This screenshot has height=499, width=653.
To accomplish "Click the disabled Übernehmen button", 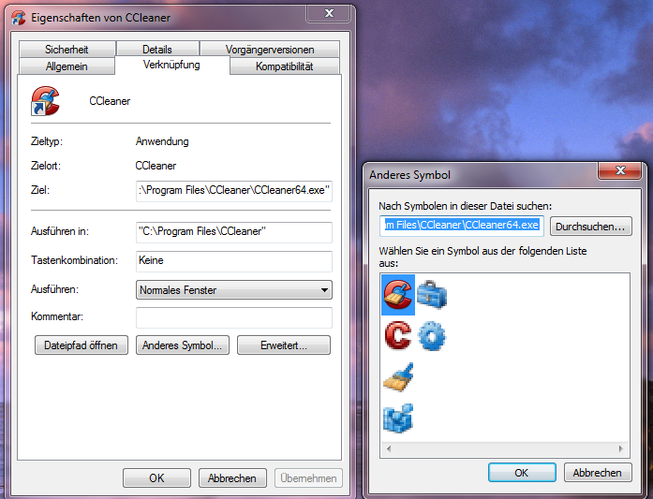I will click(x=308, y=477).
